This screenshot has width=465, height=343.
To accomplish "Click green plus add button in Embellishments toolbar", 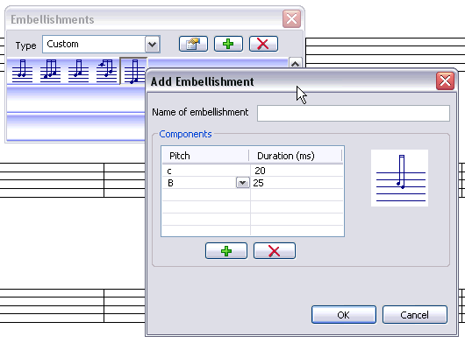I will pos(228,44).
